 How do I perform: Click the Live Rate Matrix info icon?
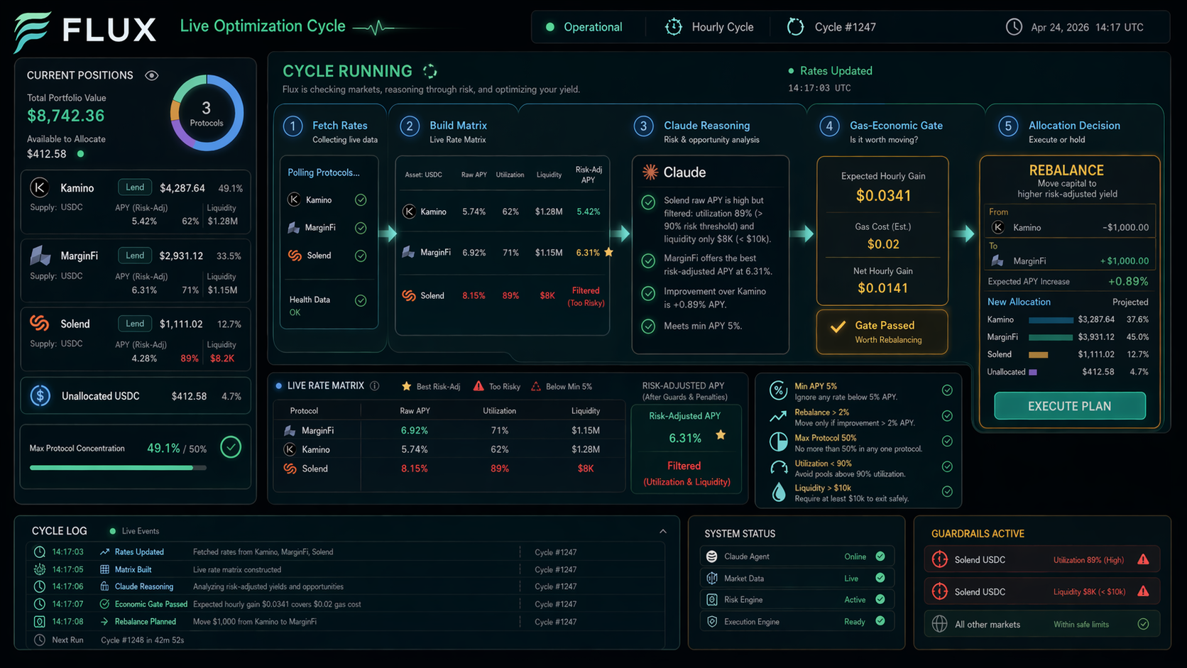374,385
